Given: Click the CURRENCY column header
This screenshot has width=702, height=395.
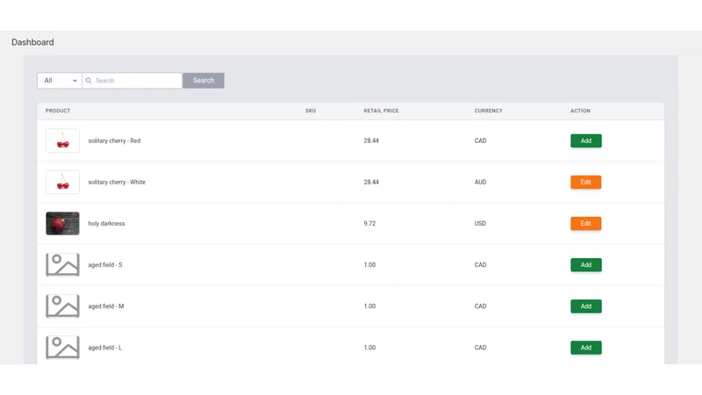Looking at the screenshot, I should click(489, 111).
